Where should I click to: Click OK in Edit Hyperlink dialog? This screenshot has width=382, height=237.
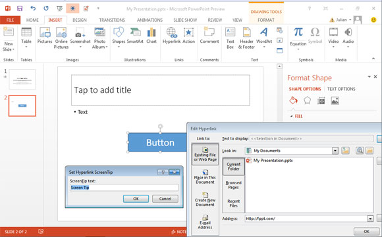pos(366,231)
